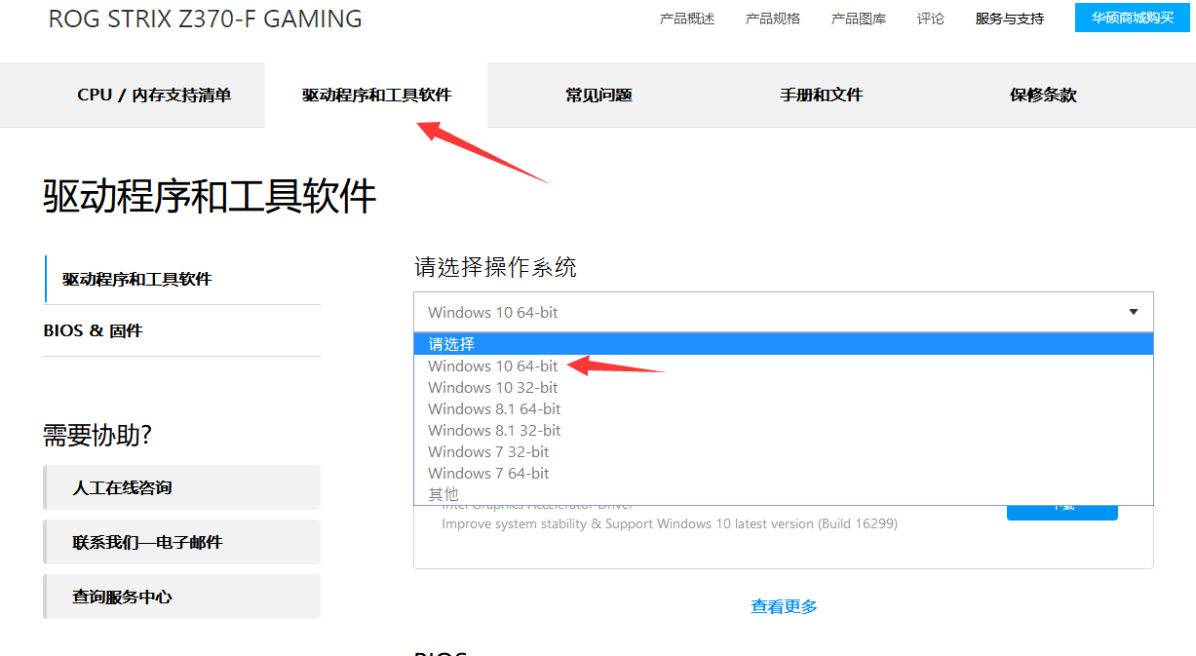Screen dimensions: 1196x656
Task: Click the 华硕商城购买 button
Action: point(1133,18)
